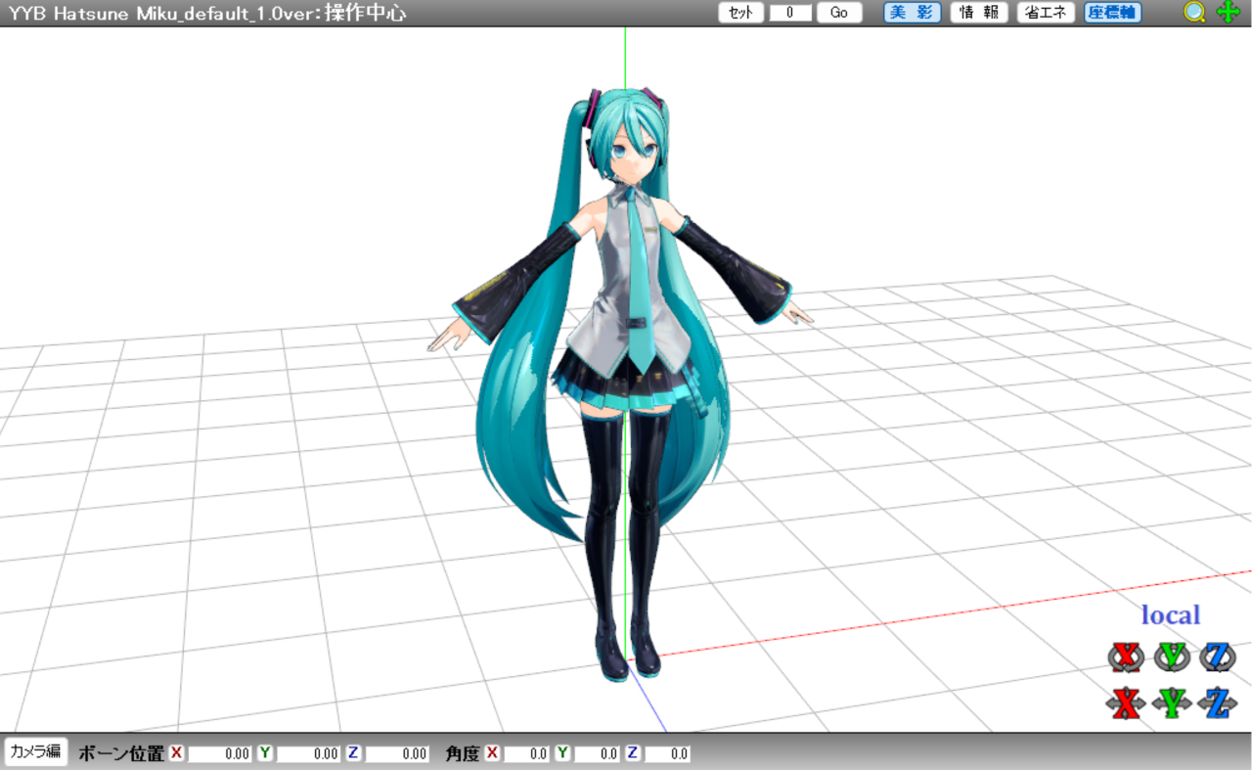Click the angle Y value field
This screenshot has height=770, width=1252.
point(598,753)
